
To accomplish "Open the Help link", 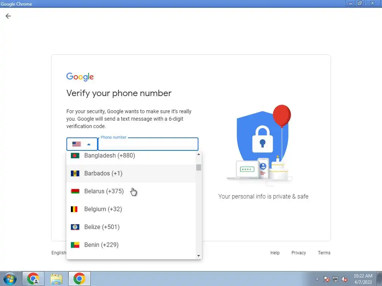I will pyautogui.click(x=275, y=253).
